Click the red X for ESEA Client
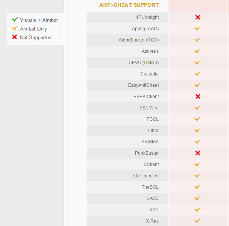The image size is (229, 226). (x=197, y=97)
